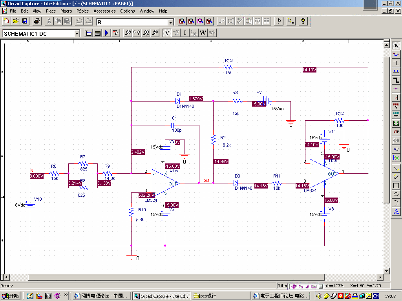Image resolution: width=402 pixels, height=301 pixels.
Task: Choose the Place Rectangle tool
Action: 396,186
